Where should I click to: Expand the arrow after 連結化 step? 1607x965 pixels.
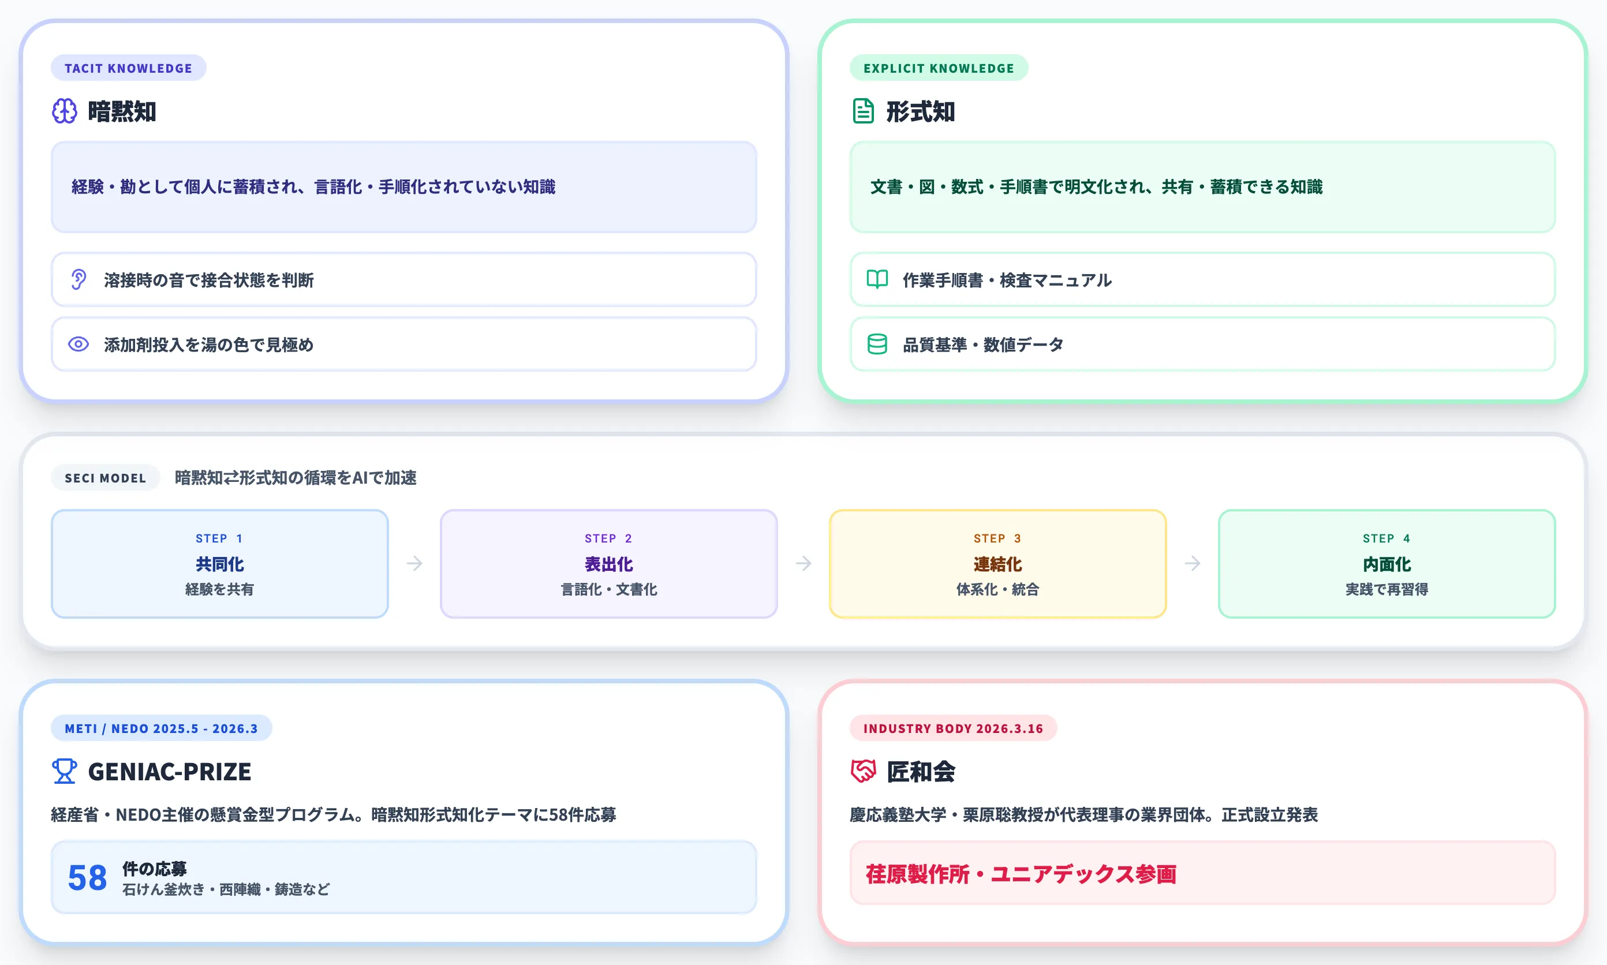point(1193,564)
